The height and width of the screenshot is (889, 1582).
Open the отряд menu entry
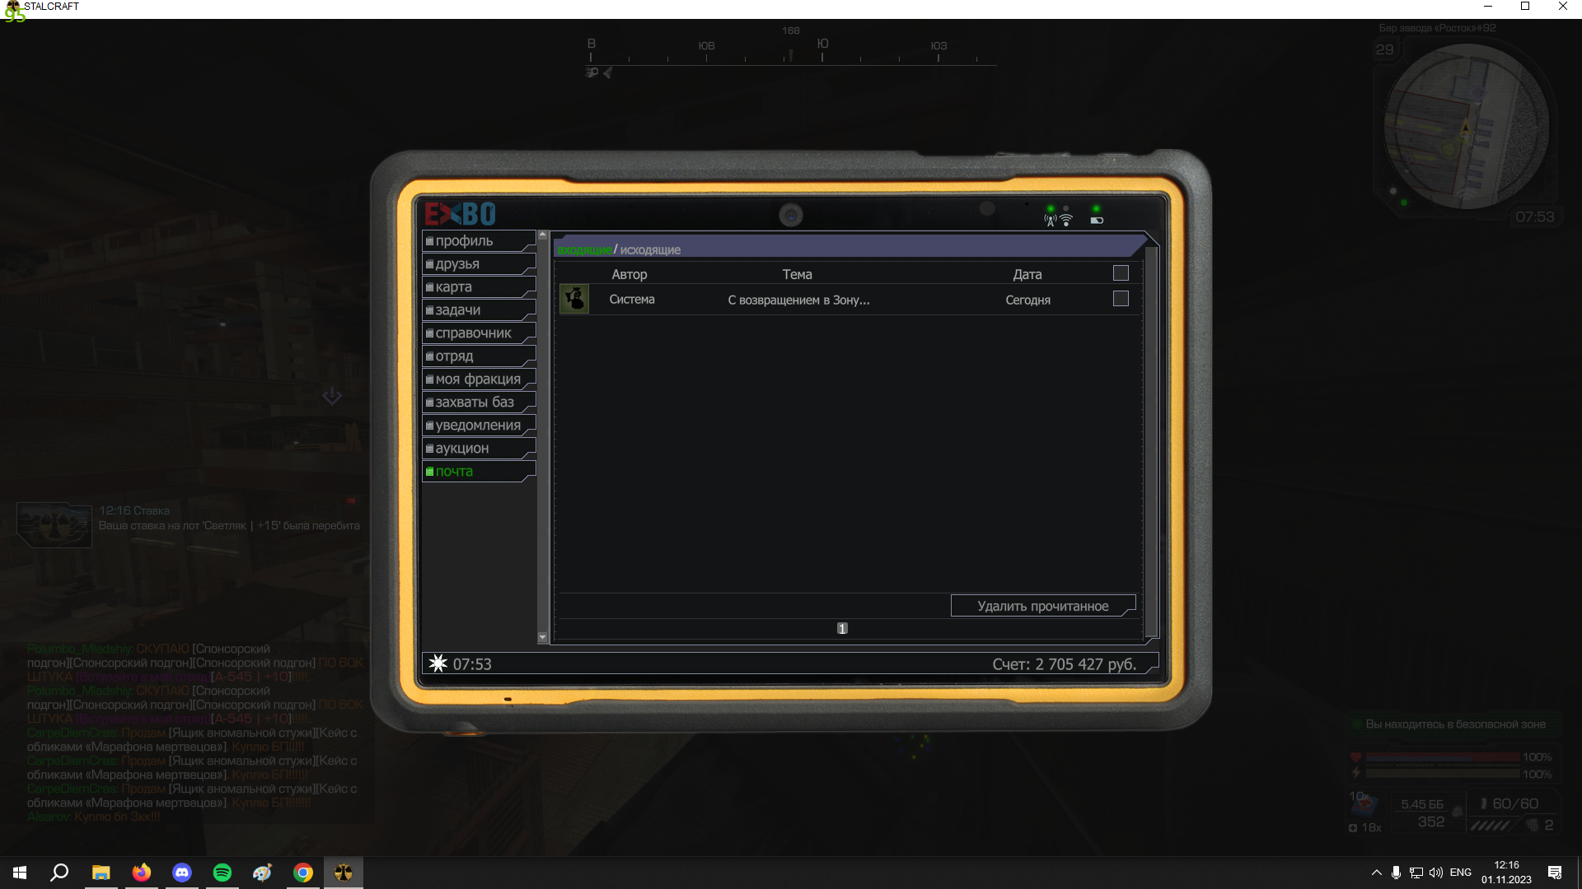click(x=479, y=356)
